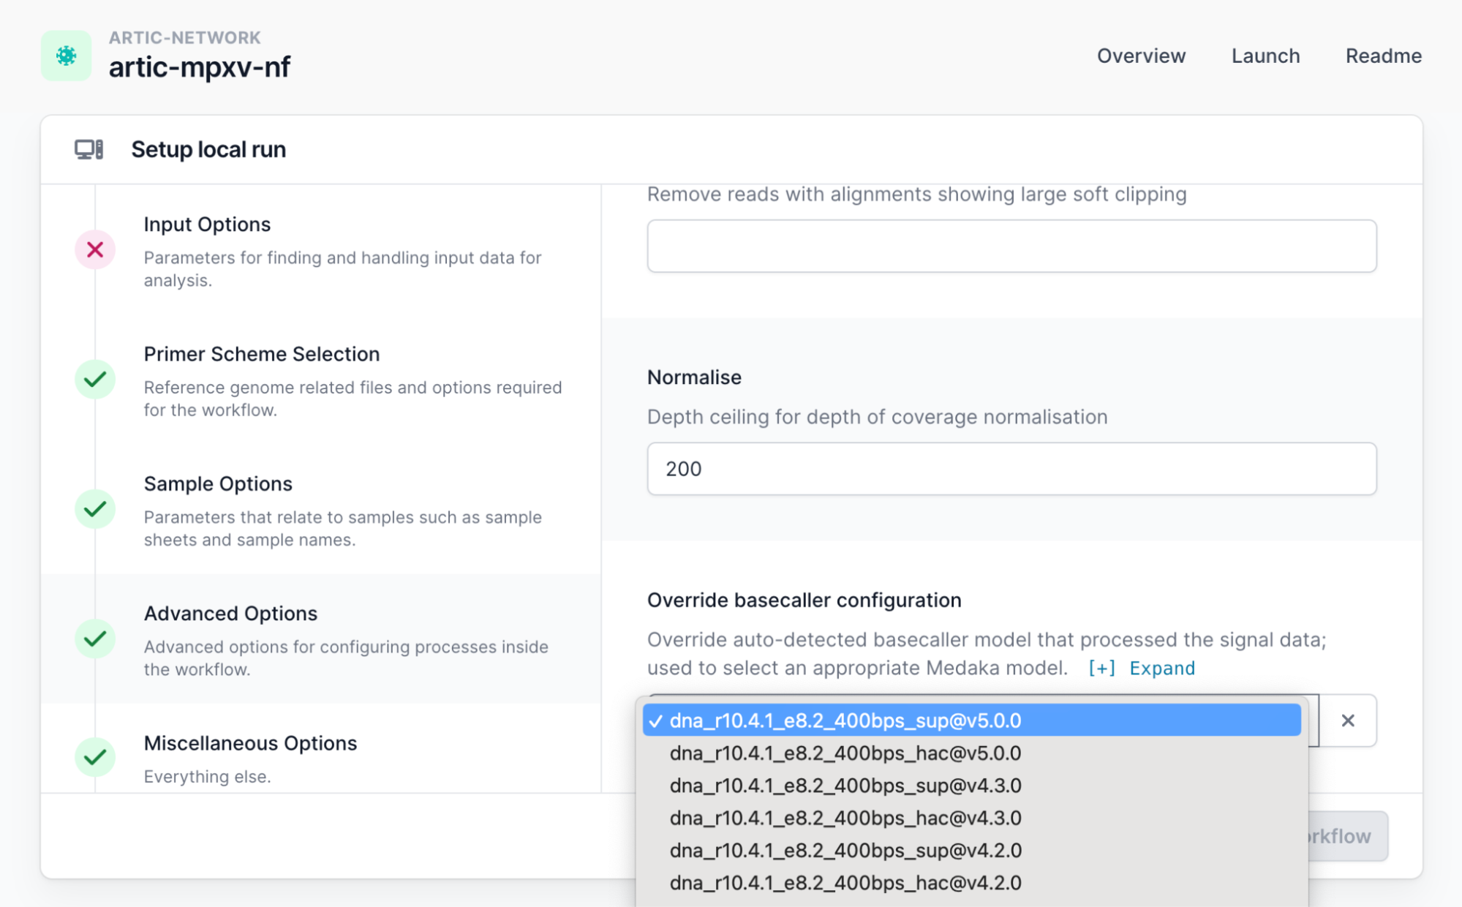Select dna_r10.4.1_e8.2_400bps_sup@v5.0.0 option

(845, 720)
